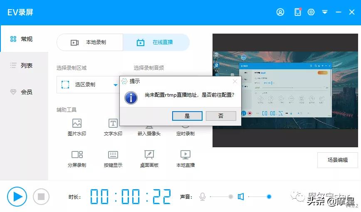Stop recording with the stop button
Image resolution: width=361 pixels, height=212 pixels.
[41, 197]
